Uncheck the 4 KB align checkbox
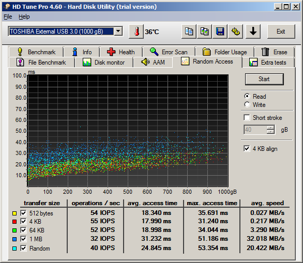303x263 pixels. [247, 148]
